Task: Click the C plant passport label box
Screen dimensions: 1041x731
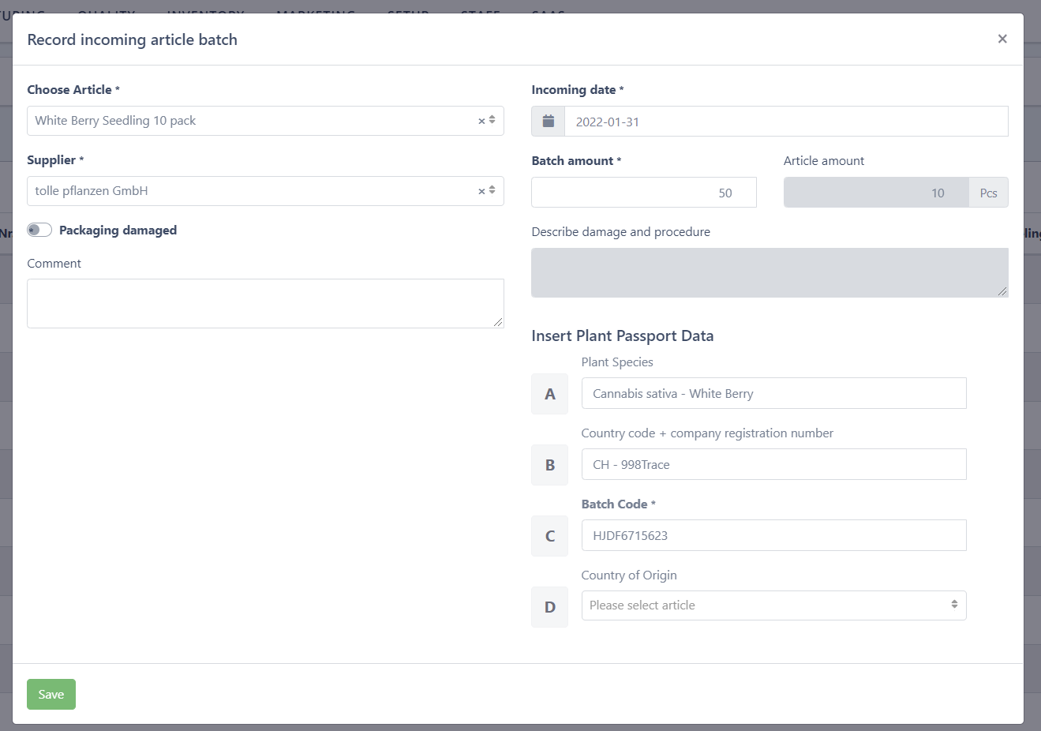Action: point(549,536)
